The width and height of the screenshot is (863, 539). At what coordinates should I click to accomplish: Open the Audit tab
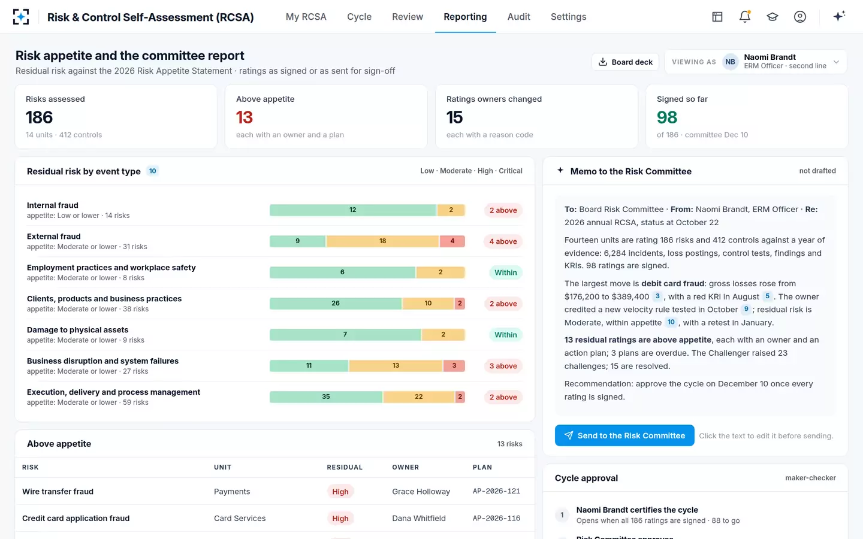[518, 17]
